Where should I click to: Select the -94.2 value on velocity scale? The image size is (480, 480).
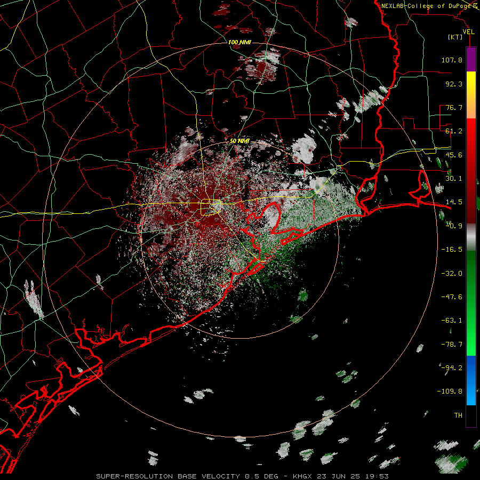click(452, 367)
